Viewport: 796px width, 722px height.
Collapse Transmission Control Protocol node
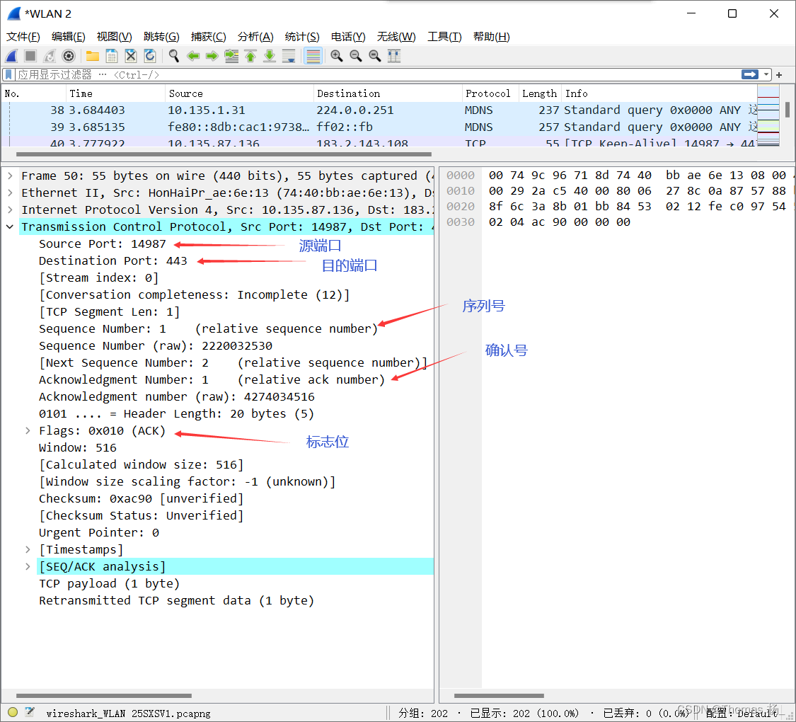click(10, 227)
